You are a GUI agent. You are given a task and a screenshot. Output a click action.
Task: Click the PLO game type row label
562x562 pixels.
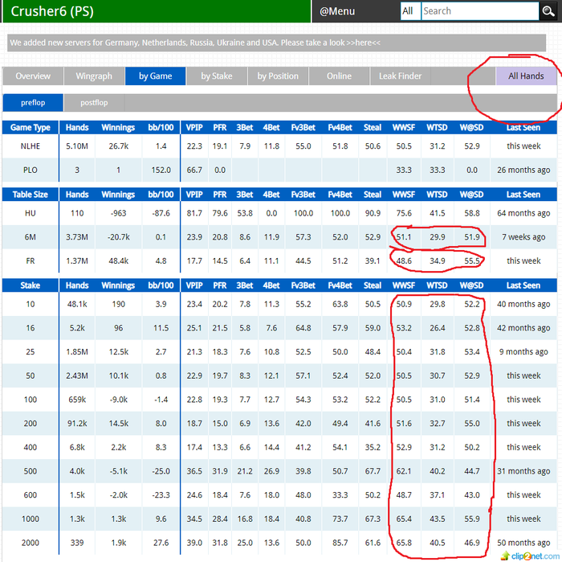click(31, 170)
